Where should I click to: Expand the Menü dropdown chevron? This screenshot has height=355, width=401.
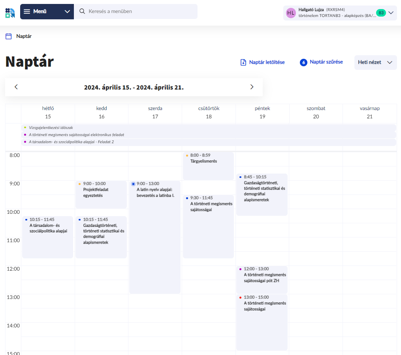click(67, 11)
